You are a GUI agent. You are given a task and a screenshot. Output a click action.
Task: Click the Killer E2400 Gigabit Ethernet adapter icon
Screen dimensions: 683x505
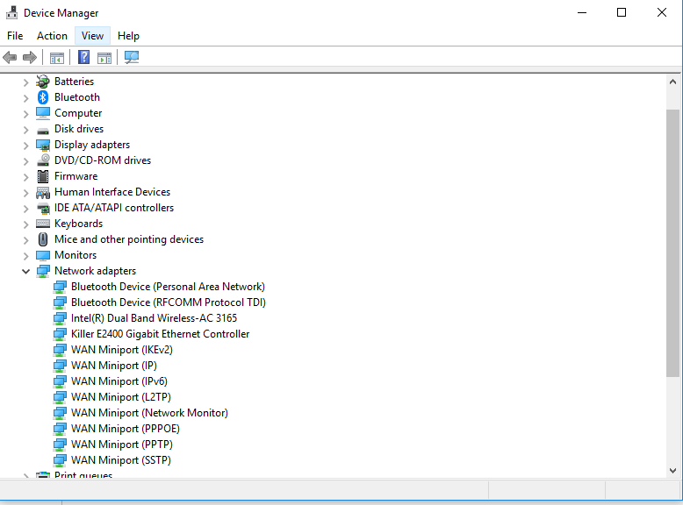point(60,334)
